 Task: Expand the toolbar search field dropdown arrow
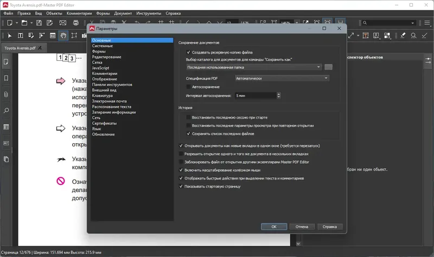click(x=413, y=23)
